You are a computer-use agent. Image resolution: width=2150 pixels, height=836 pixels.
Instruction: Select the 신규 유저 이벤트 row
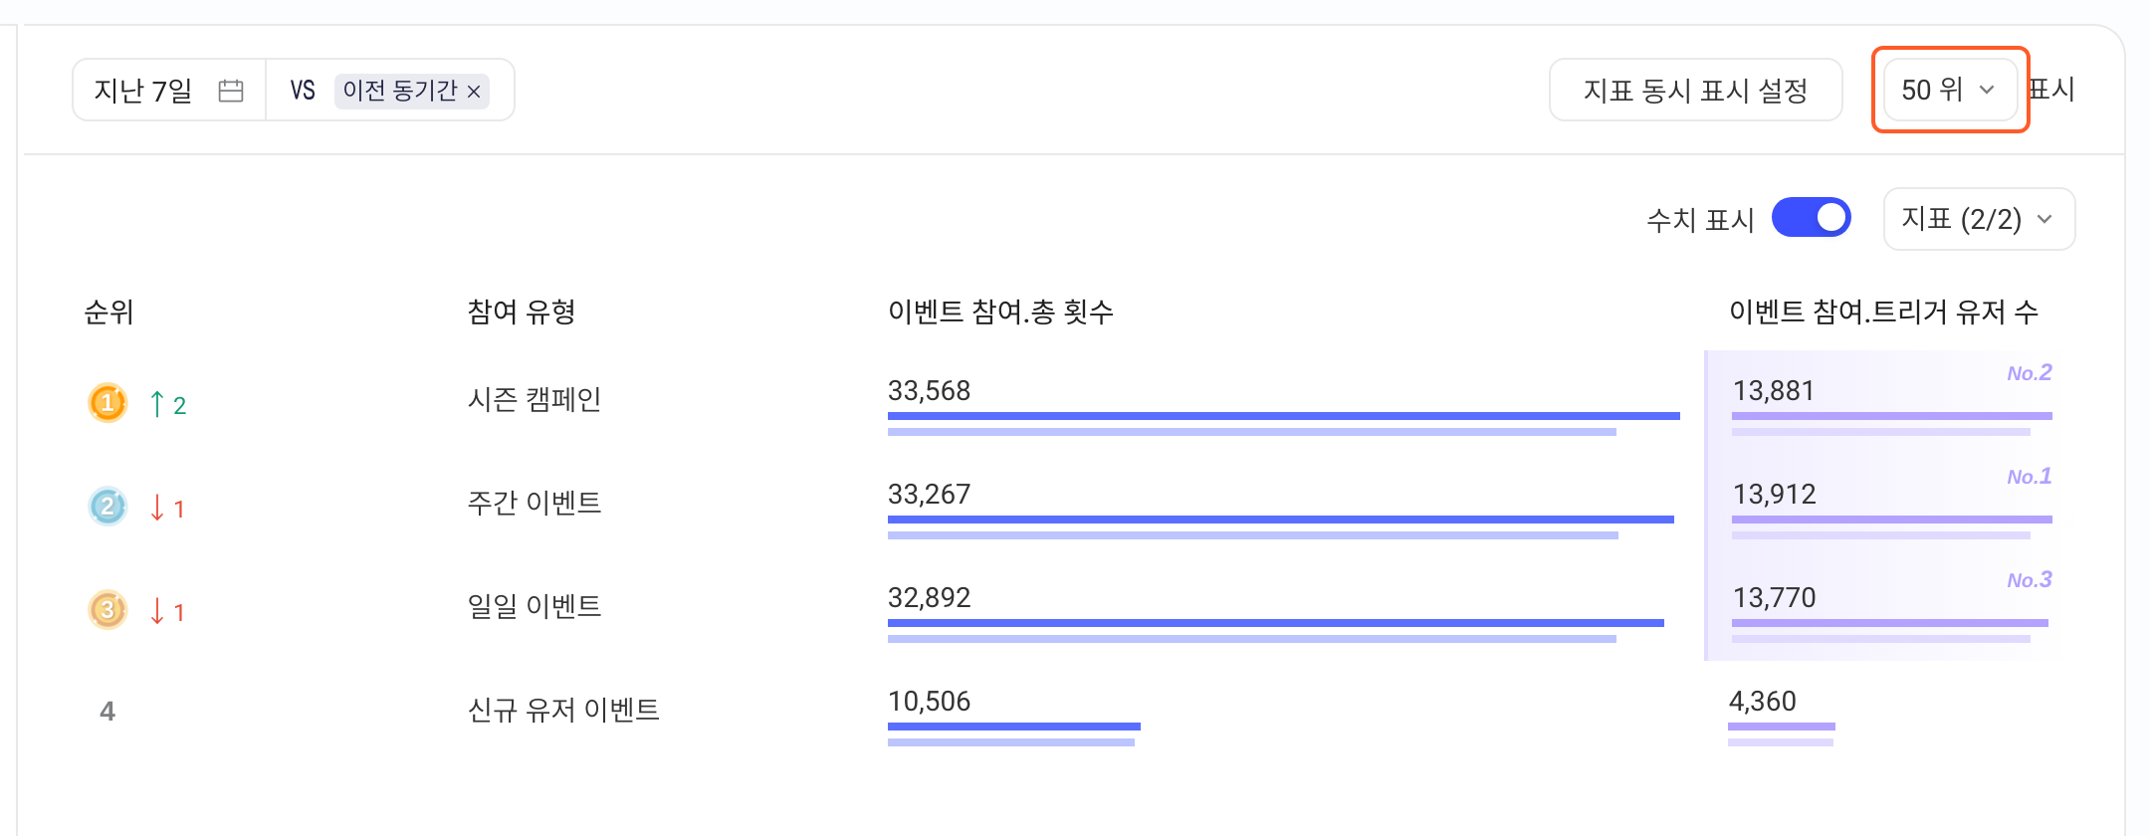[x=1073, y=713]
